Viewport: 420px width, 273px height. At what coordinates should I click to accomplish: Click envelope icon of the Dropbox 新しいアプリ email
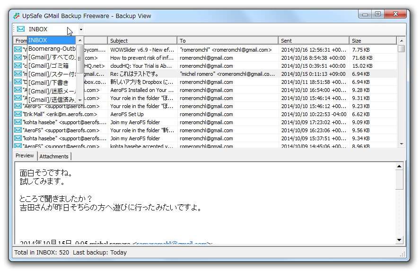(18, 82)
